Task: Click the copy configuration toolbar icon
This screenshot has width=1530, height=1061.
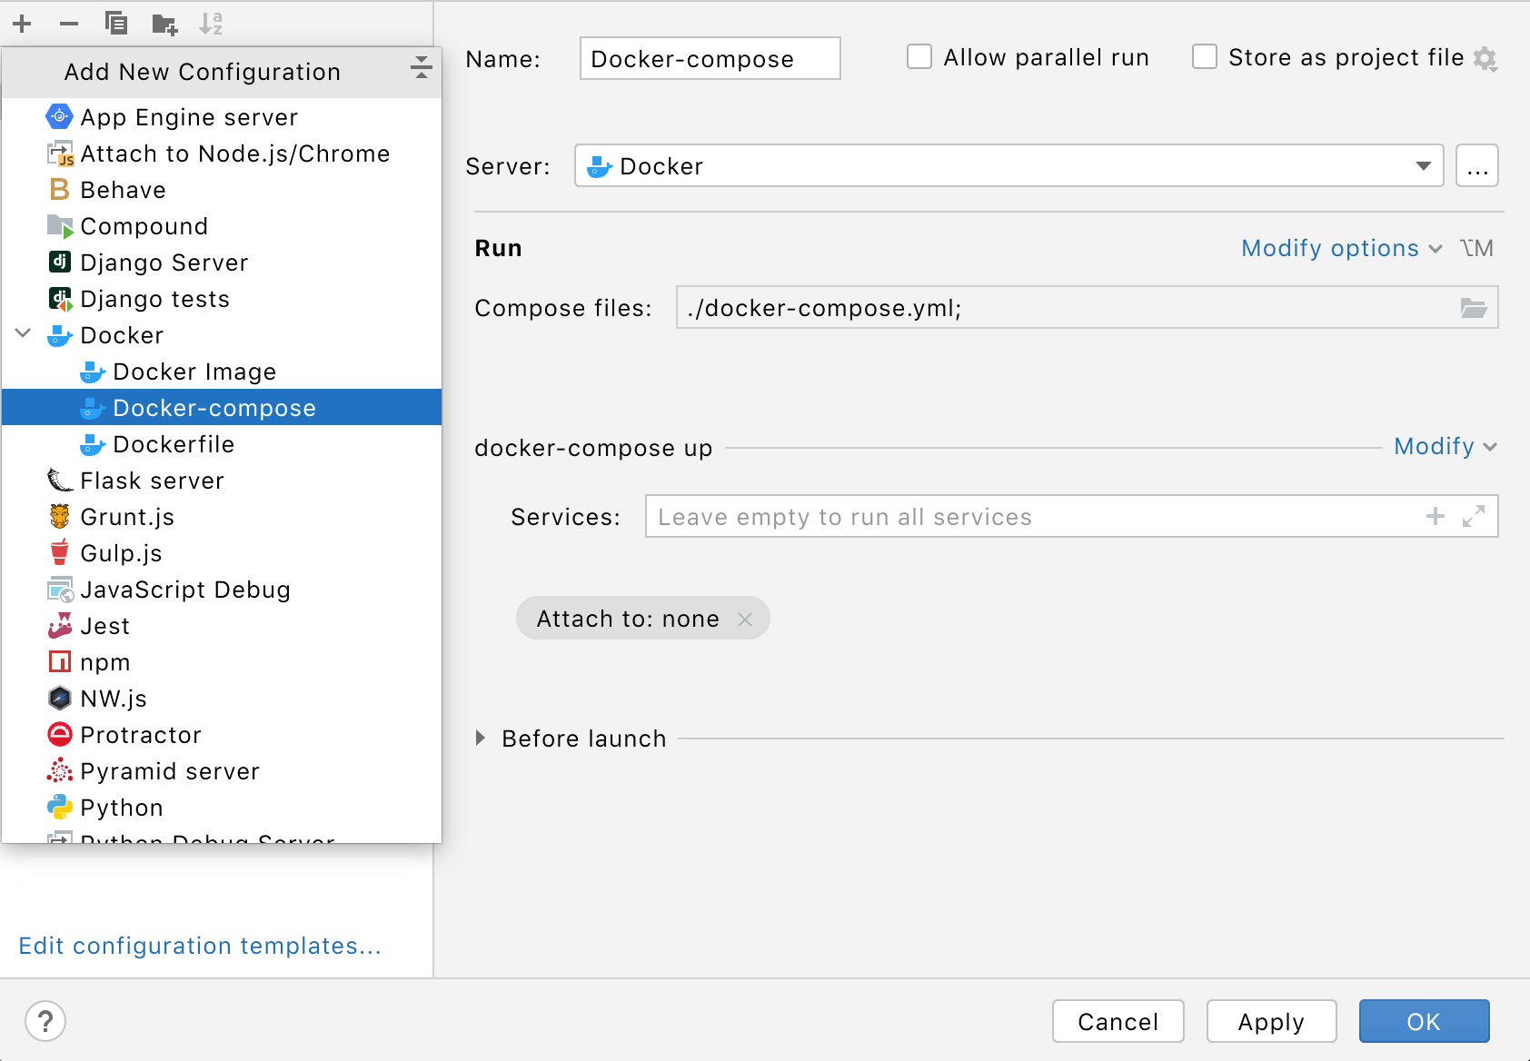Action: point(116,25)
